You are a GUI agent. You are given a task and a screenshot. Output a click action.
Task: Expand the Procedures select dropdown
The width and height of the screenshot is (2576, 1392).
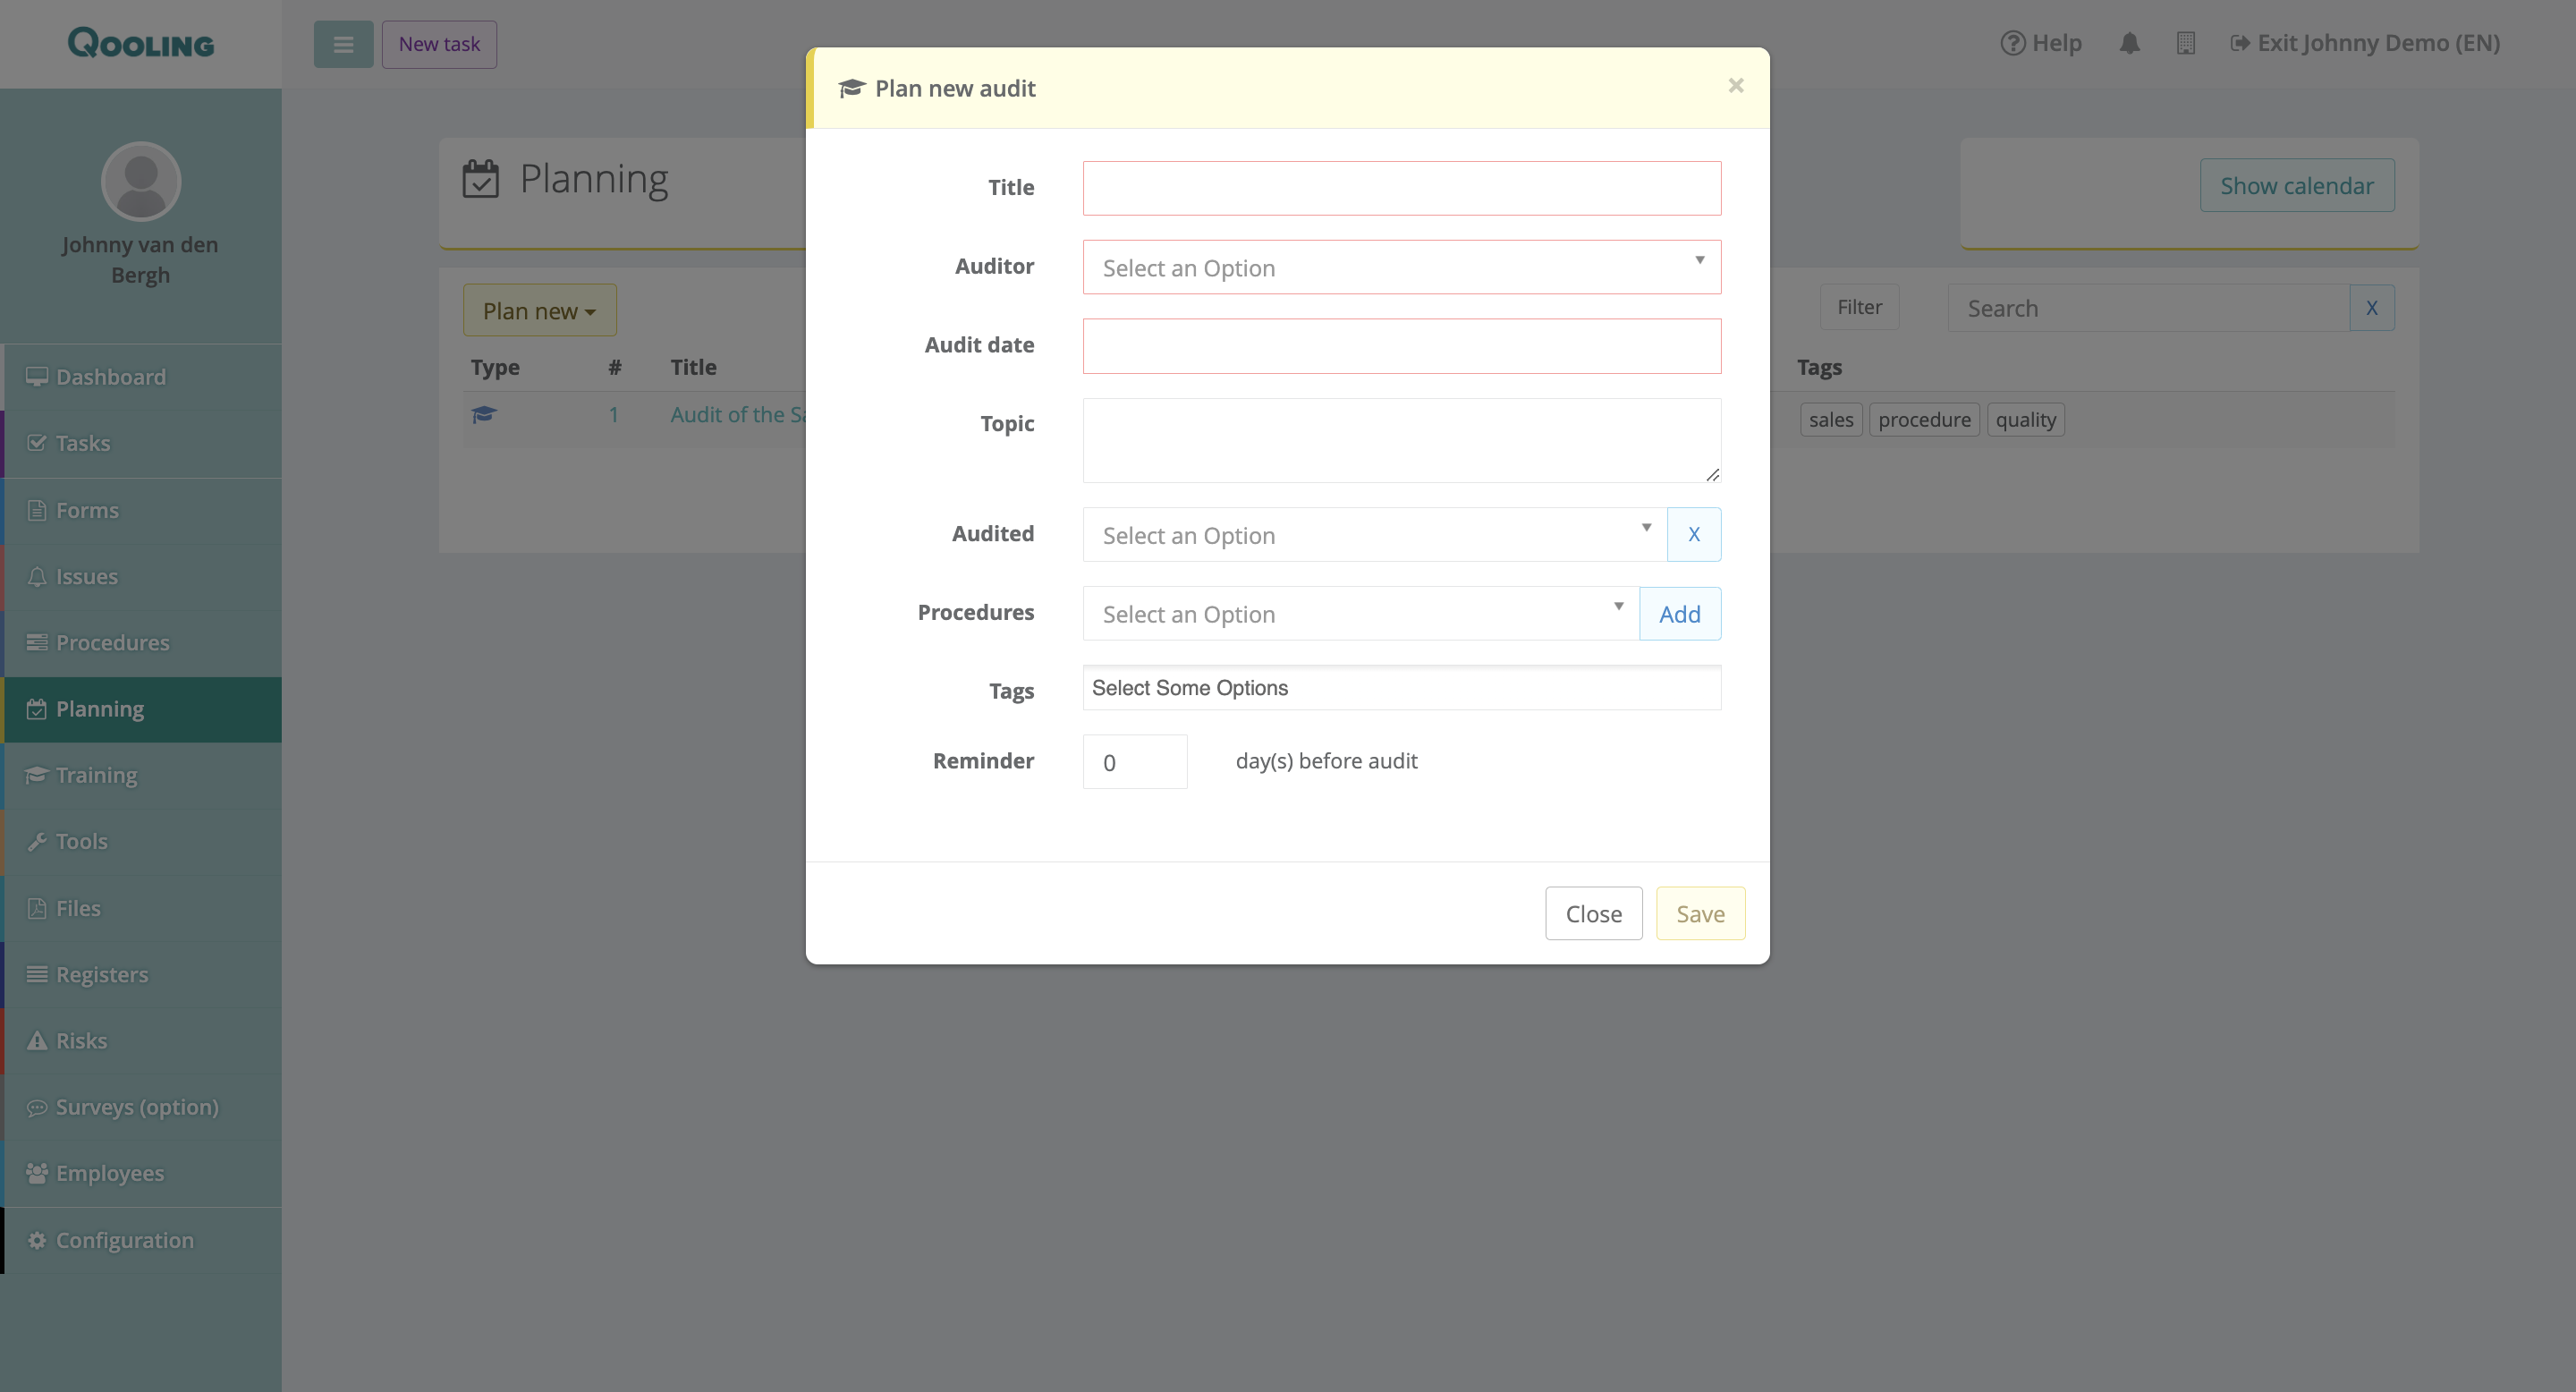1360,613
